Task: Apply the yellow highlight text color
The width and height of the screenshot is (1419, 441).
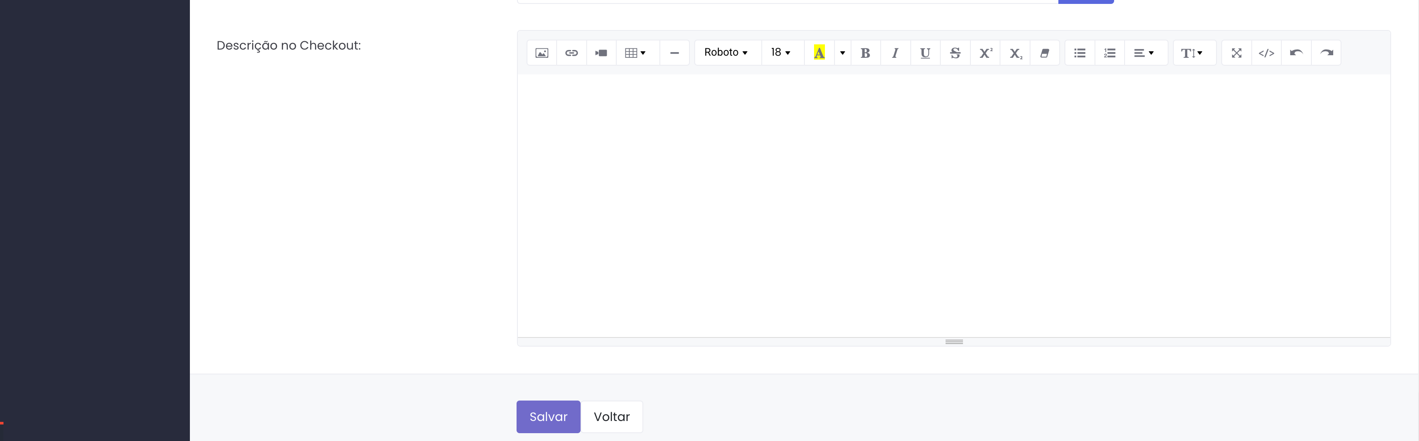Action: click(x=819, y=53)
